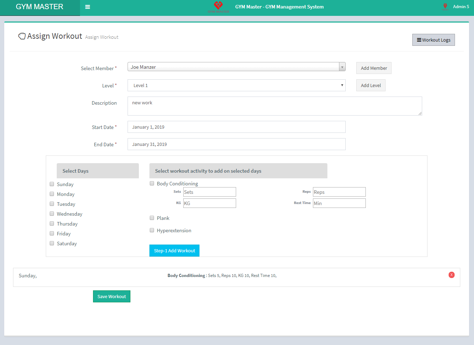Click the Add Member button
This screenshot has height=345, width=474.
click(x=374, y=68)
